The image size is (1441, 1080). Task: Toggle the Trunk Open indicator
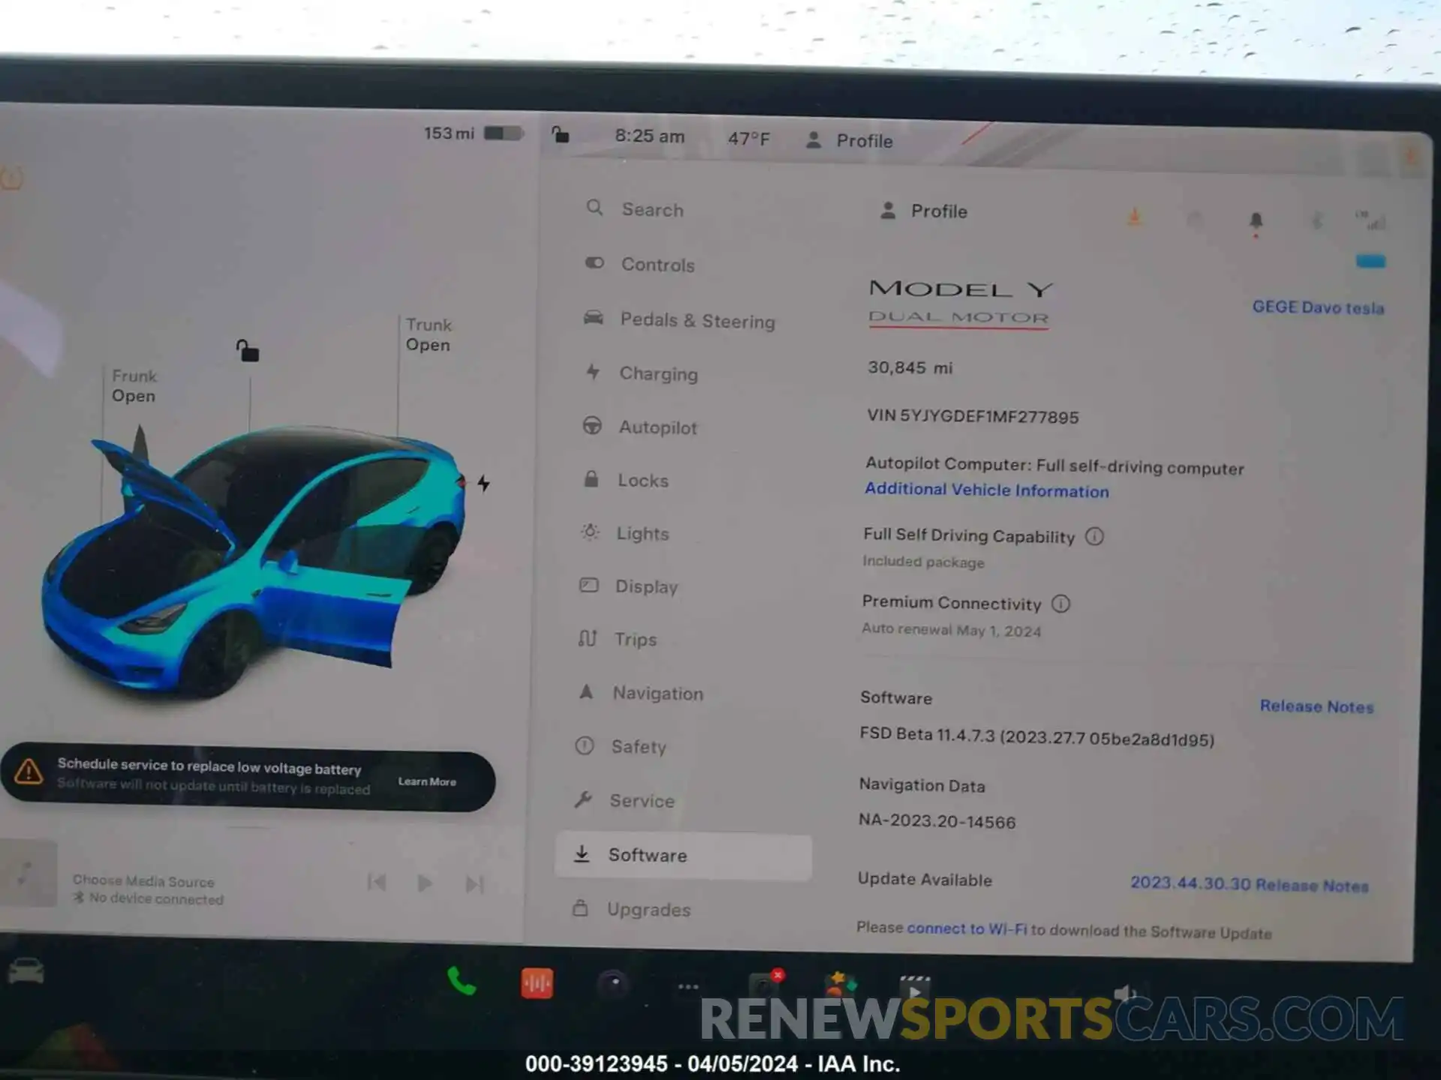pos(429,336)
